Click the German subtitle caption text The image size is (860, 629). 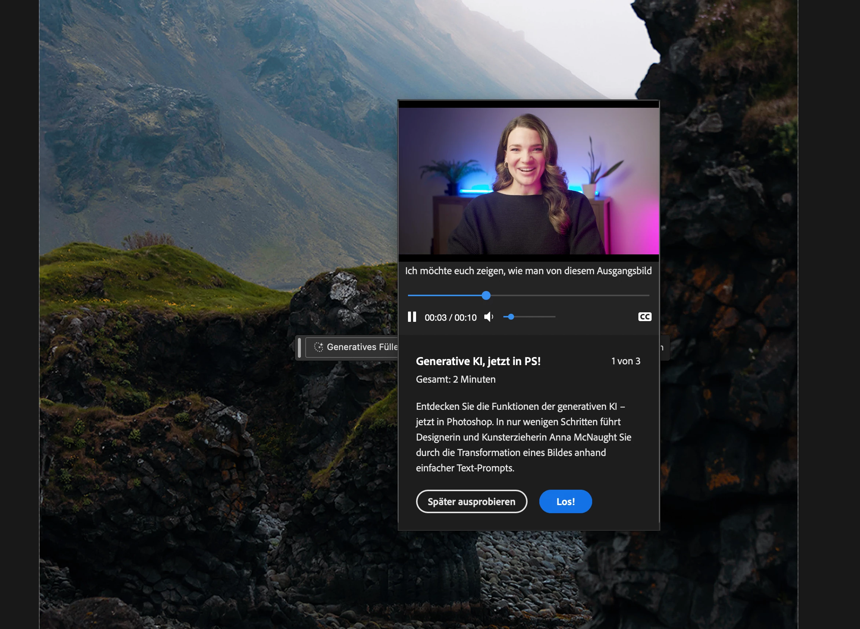[528, 271]
